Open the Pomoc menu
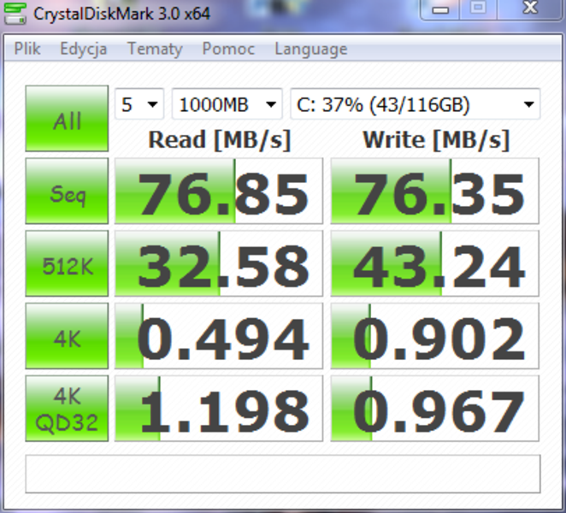 coord(228,49)
